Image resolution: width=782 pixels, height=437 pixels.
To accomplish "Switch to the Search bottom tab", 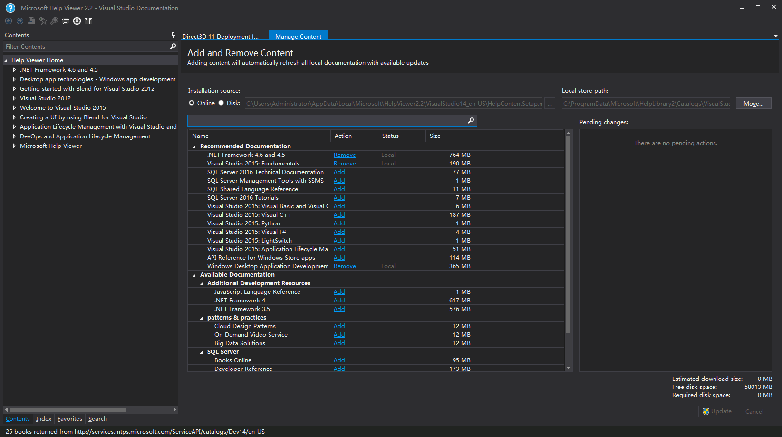I will tap(97, 419).
